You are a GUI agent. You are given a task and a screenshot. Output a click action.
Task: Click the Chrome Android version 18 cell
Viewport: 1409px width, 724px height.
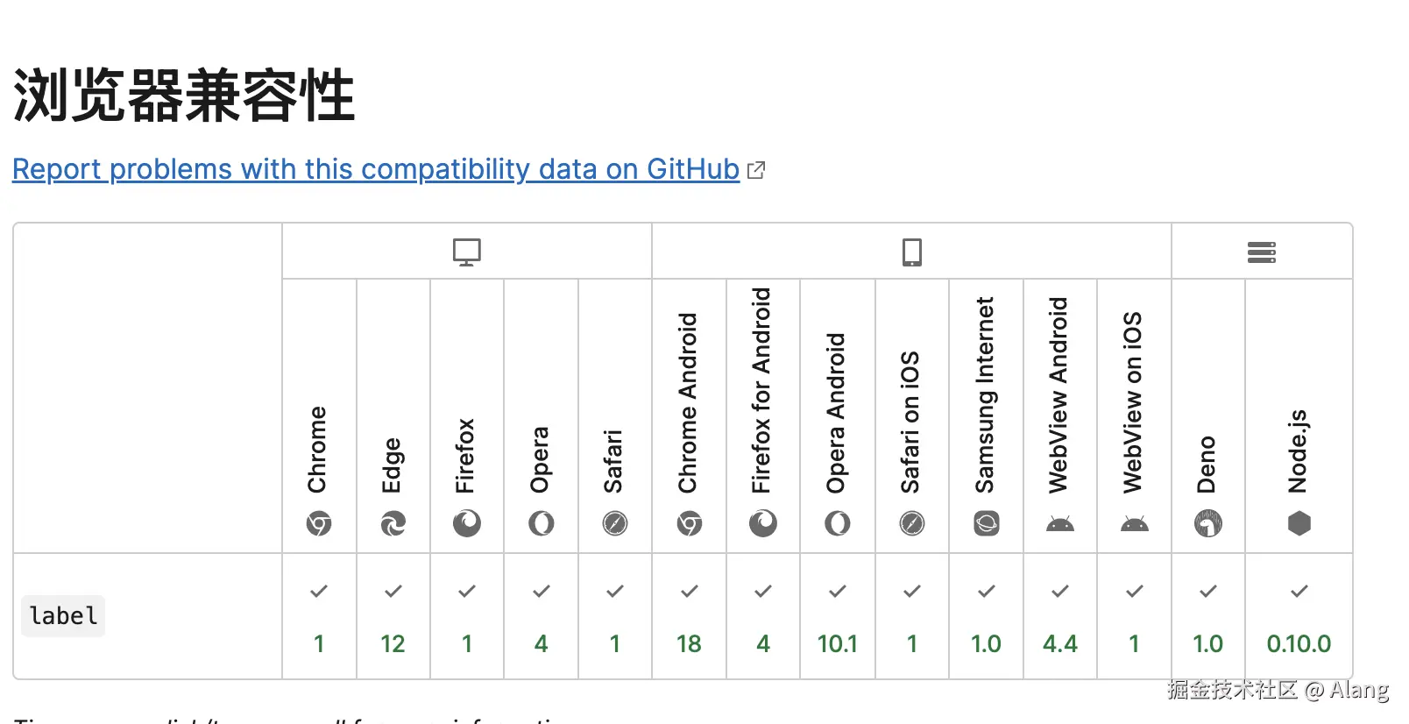(x=690, y=616)
